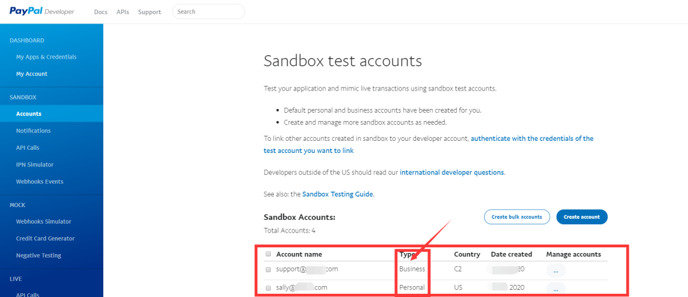The image size is (688, 297).
Task: Open Webhooks Simulator under Mock
Action: point(43,222)
